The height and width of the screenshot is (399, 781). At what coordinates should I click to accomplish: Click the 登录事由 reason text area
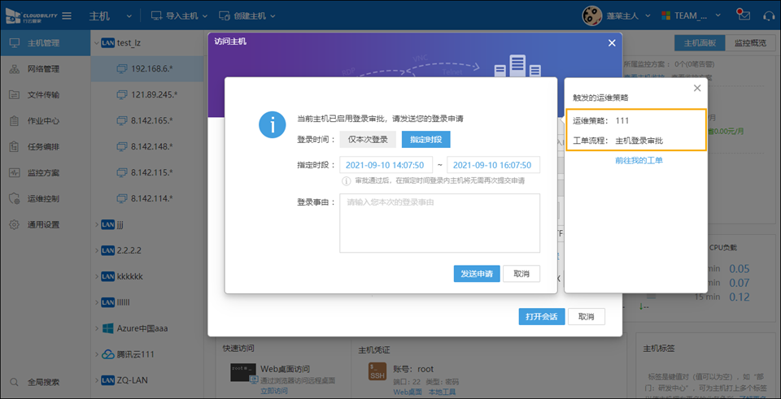[439, 223]
